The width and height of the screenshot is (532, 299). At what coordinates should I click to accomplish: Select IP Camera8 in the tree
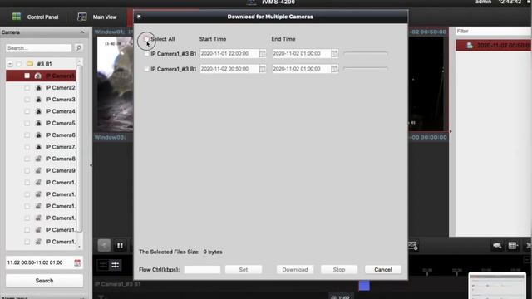coord(61,159)
